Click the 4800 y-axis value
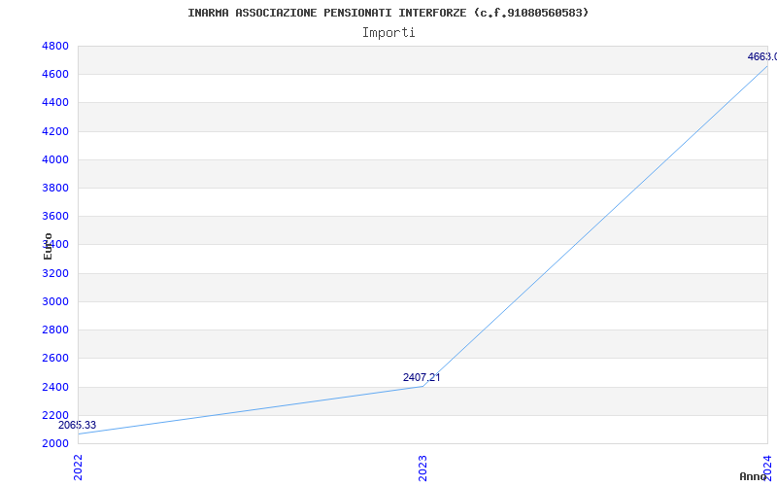This screenshot has width=777, height=486. tap(55, 46)
